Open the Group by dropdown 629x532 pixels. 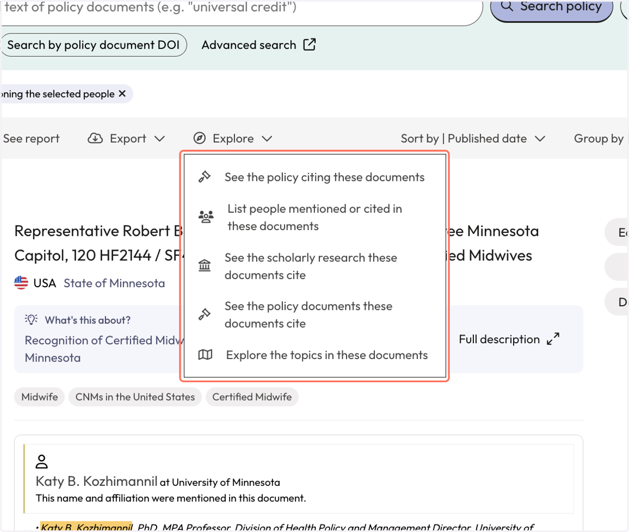(x=600, y=139)
